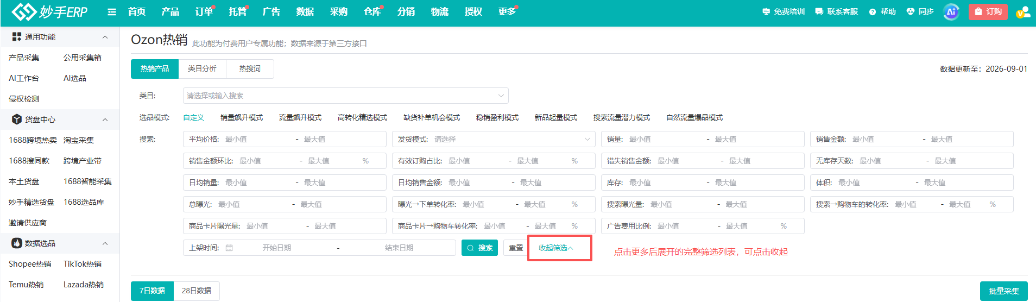
Task: Click the 同步 sync item
Action: coord(920,11)
